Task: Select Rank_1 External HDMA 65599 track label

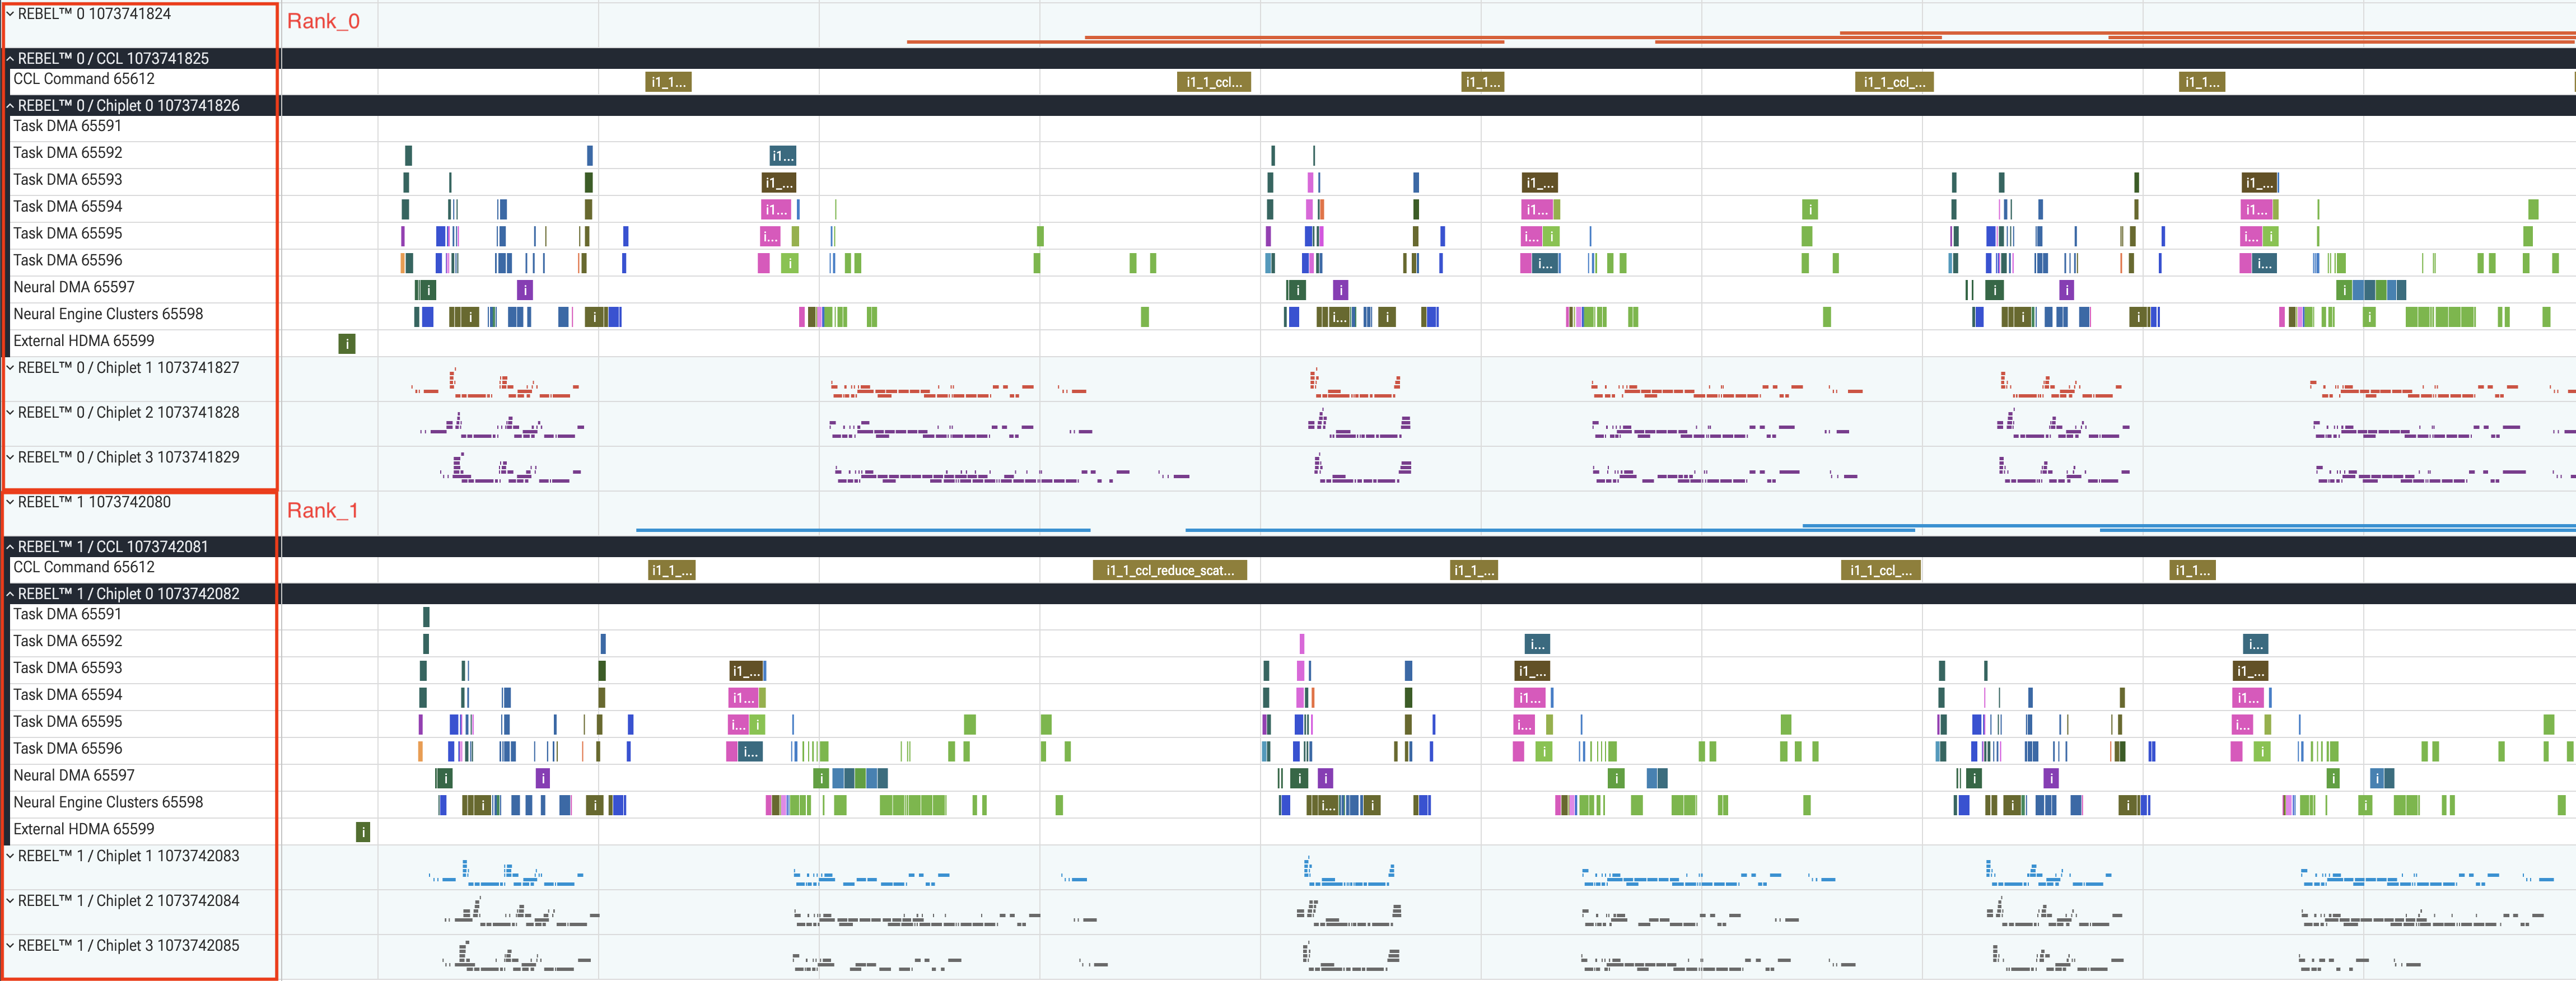Action: pyautogui.click(x=84, y=829)
